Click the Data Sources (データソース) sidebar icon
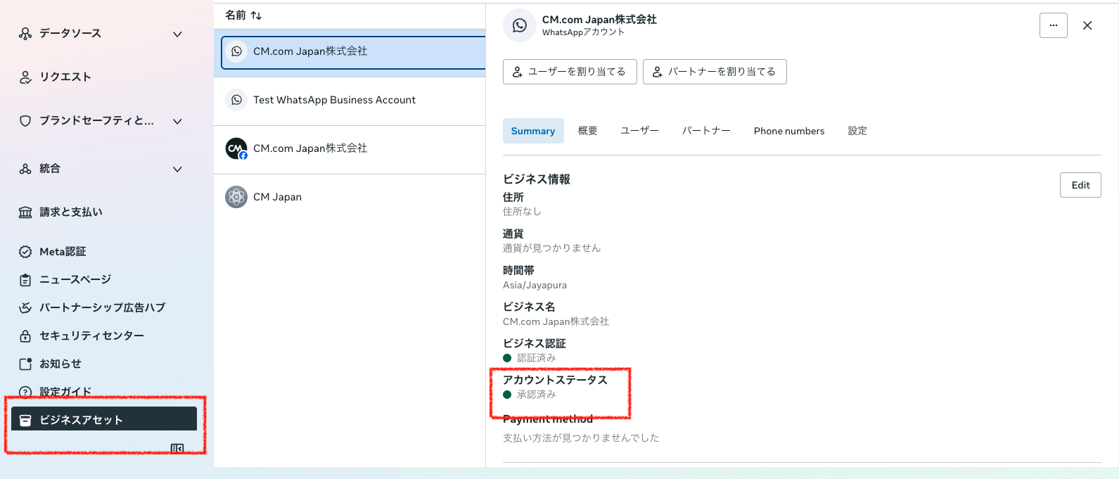Image resolution: width=1119 pixels, height=479 pixels. [x=25, y=34]
